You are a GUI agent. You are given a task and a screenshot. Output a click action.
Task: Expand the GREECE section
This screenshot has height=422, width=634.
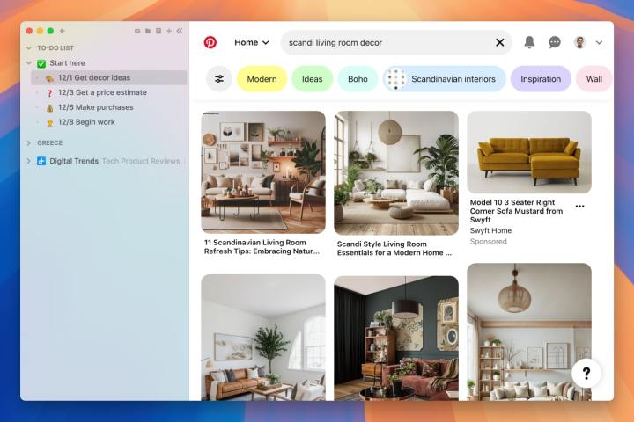(x=29, y=142)
